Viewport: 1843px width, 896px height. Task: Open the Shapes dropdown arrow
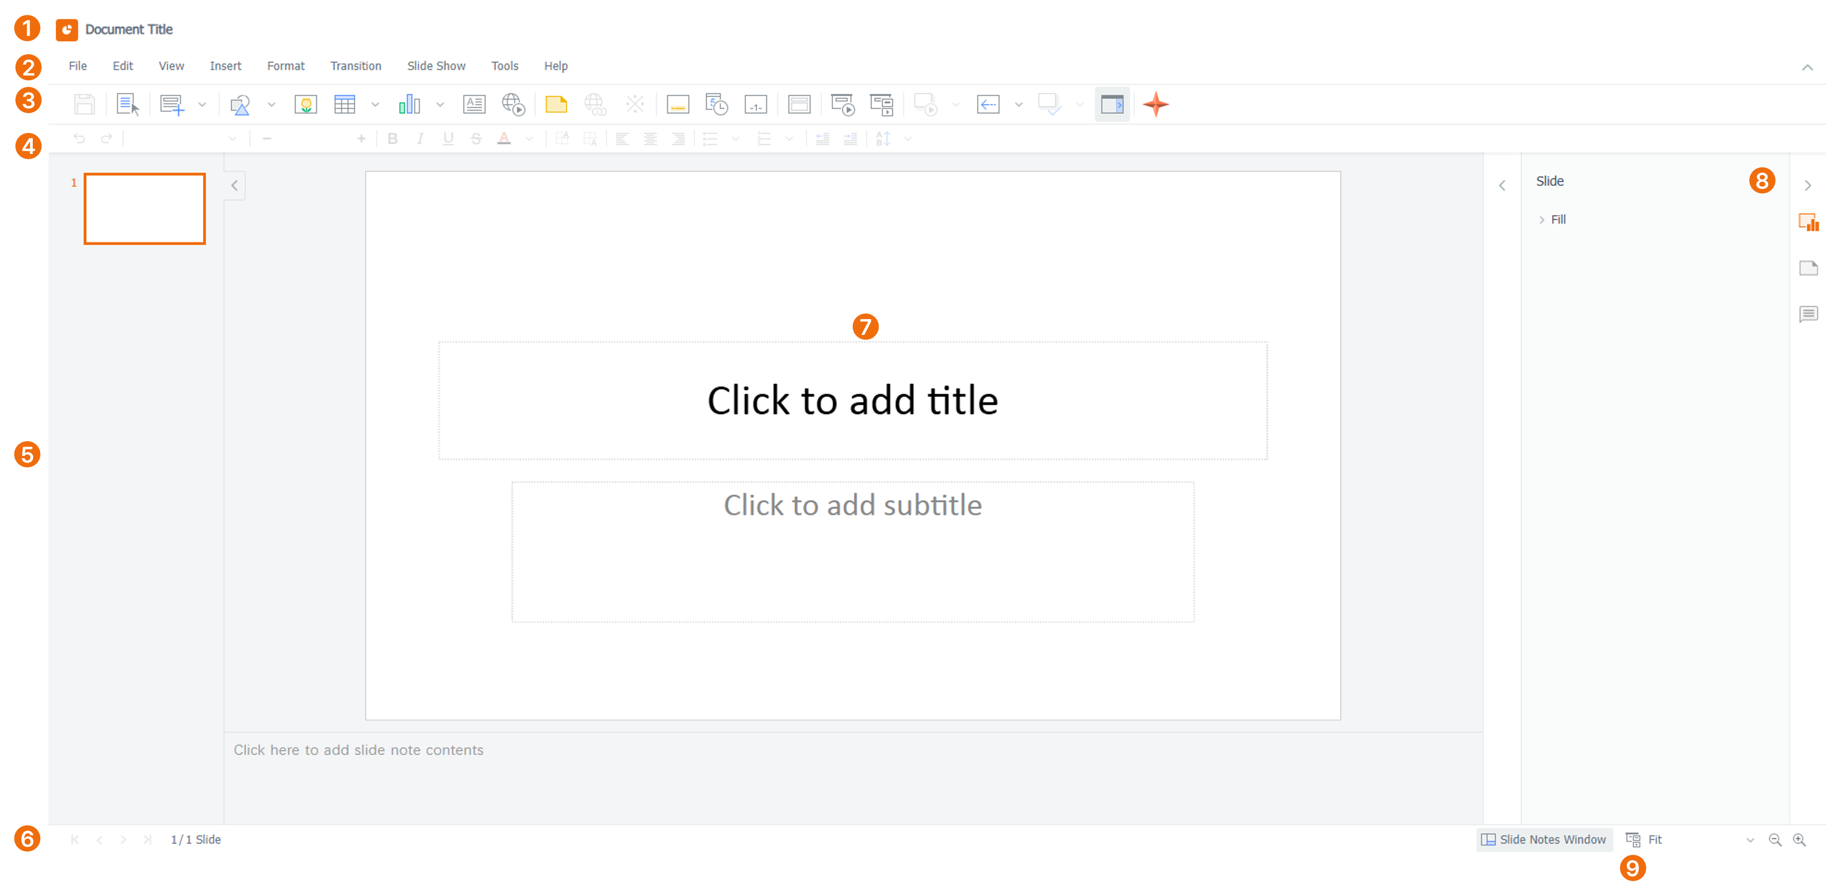(271, 105)
